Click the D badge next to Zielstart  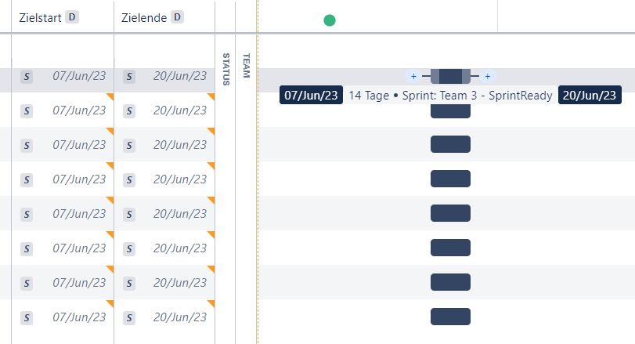coord(72,17)
